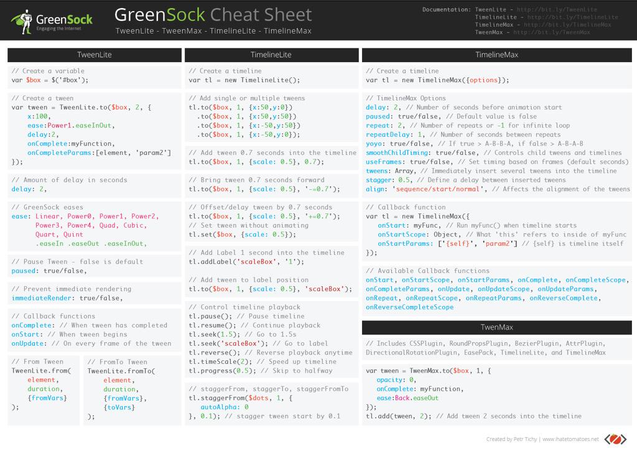Viewport: 637px width, 451px height.
Task: Click 'tl.reverse();' line
Action: pos(270,353)
